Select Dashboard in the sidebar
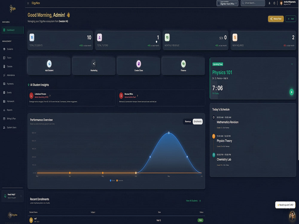Viewport: 299px width, 224px height. click(x=13, y=30)
